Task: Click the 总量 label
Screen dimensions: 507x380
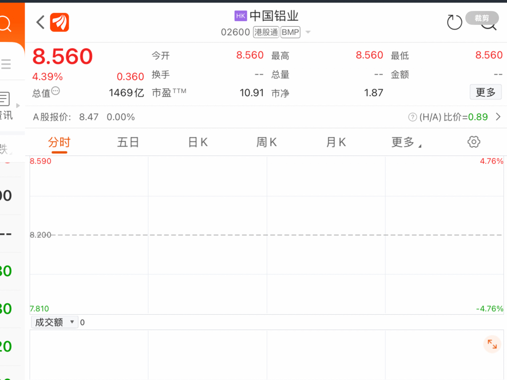Action: click(280, 75)
